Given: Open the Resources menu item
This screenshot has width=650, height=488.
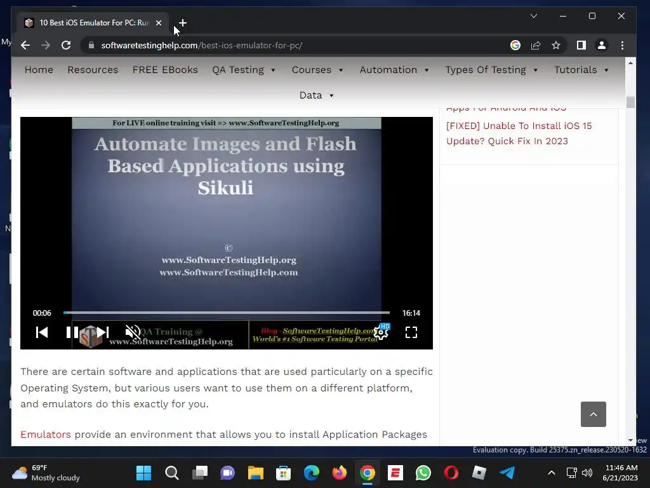Looking at the screenshot, I should click(x=93, y=70).
